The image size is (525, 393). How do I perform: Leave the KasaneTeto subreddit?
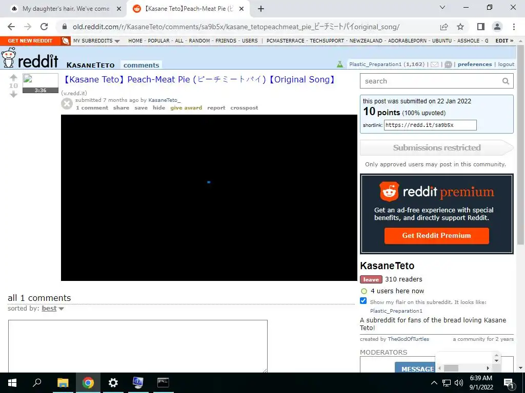[371, 279]
